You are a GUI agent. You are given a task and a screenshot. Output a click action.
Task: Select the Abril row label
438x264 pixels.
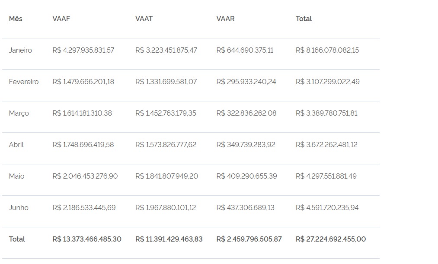(16, 145)
